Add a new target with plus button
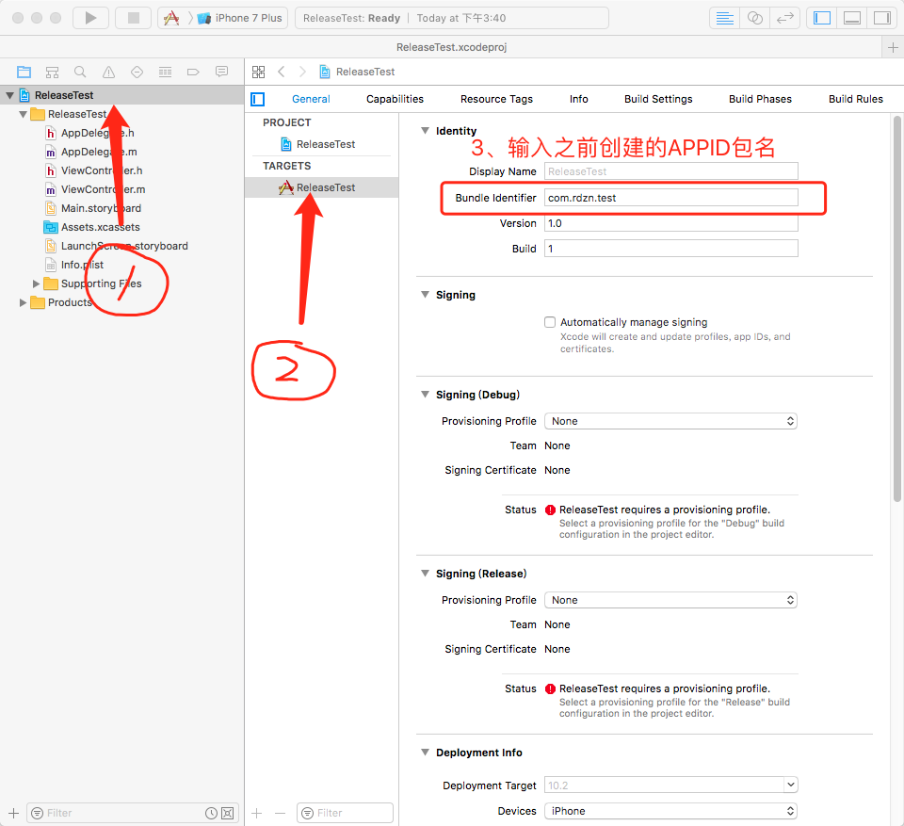Screen dimensions: 904x826 pyautogui.click(x=256, y=813)
